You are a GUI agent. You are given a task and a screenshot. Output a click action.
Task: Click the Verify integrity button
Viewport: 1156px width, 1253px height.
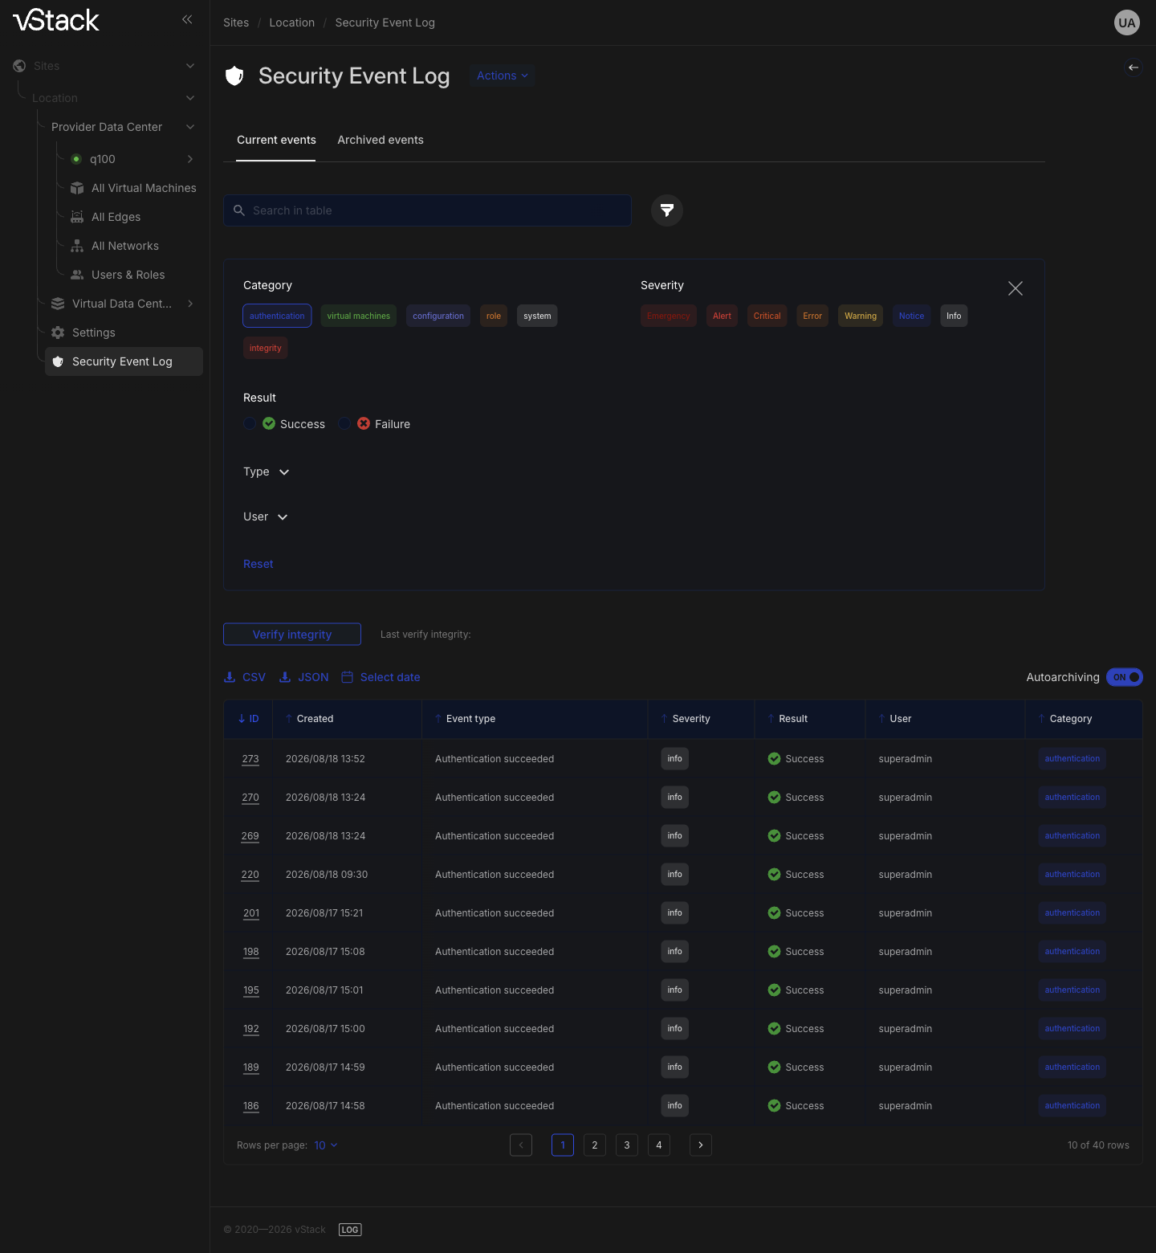(292, 635)
